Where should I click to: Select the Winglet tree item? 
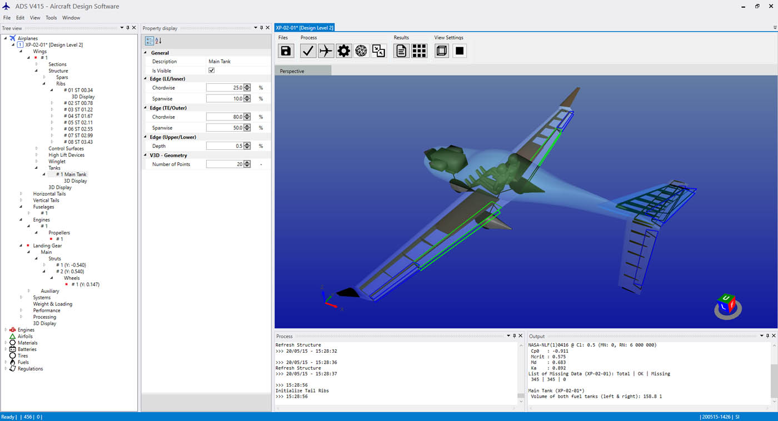pyautogui.click(x=57, y=162)
